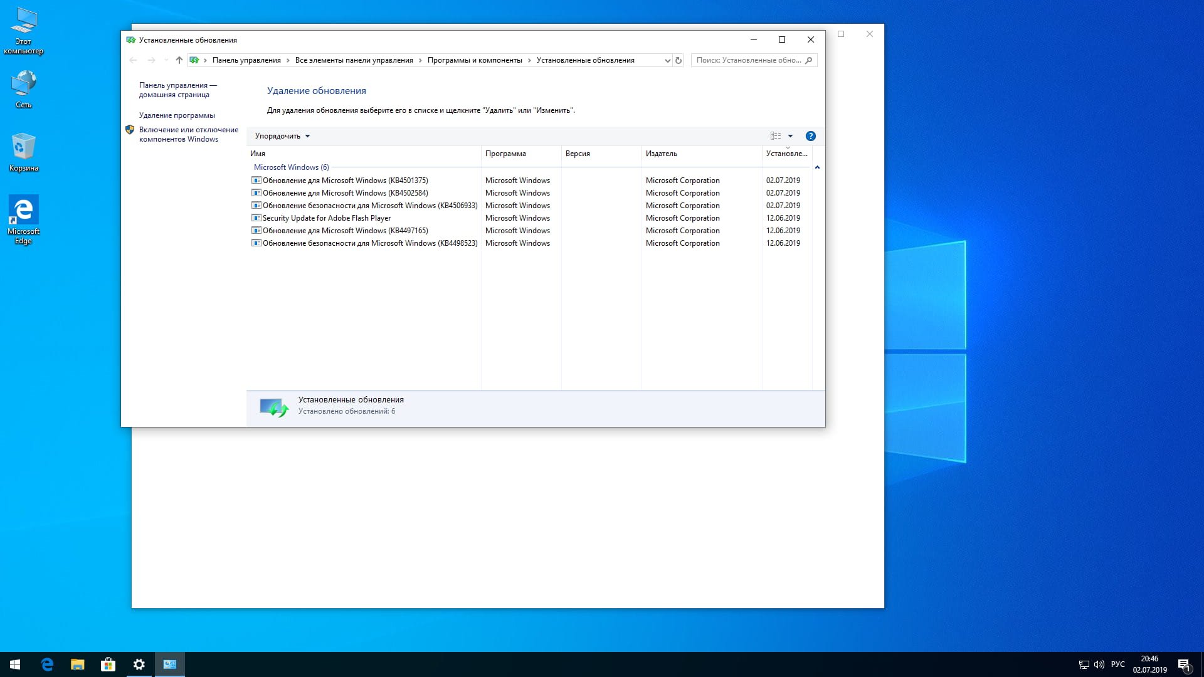
Task: Open recent locations dropdown arrow
Action: (166, 60)
